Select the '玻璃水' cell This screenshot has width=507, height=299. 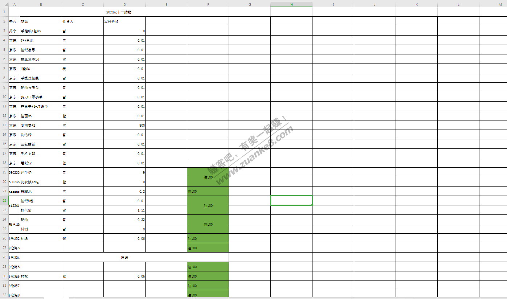(x=41, y=191)
